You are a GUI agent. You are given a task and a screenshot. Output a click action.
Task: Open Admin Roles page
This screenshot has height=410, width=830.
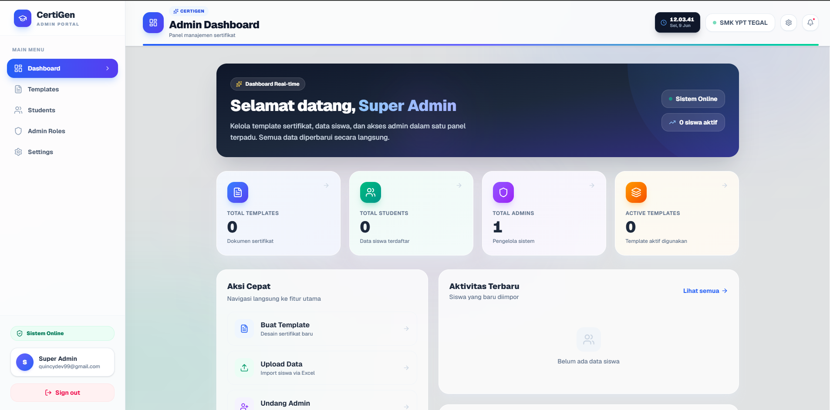click(62, 131)
